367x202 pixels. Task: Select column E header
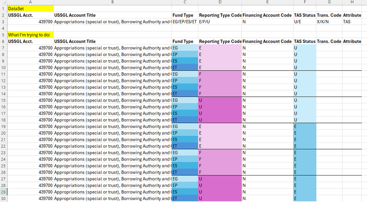[267, 2]
